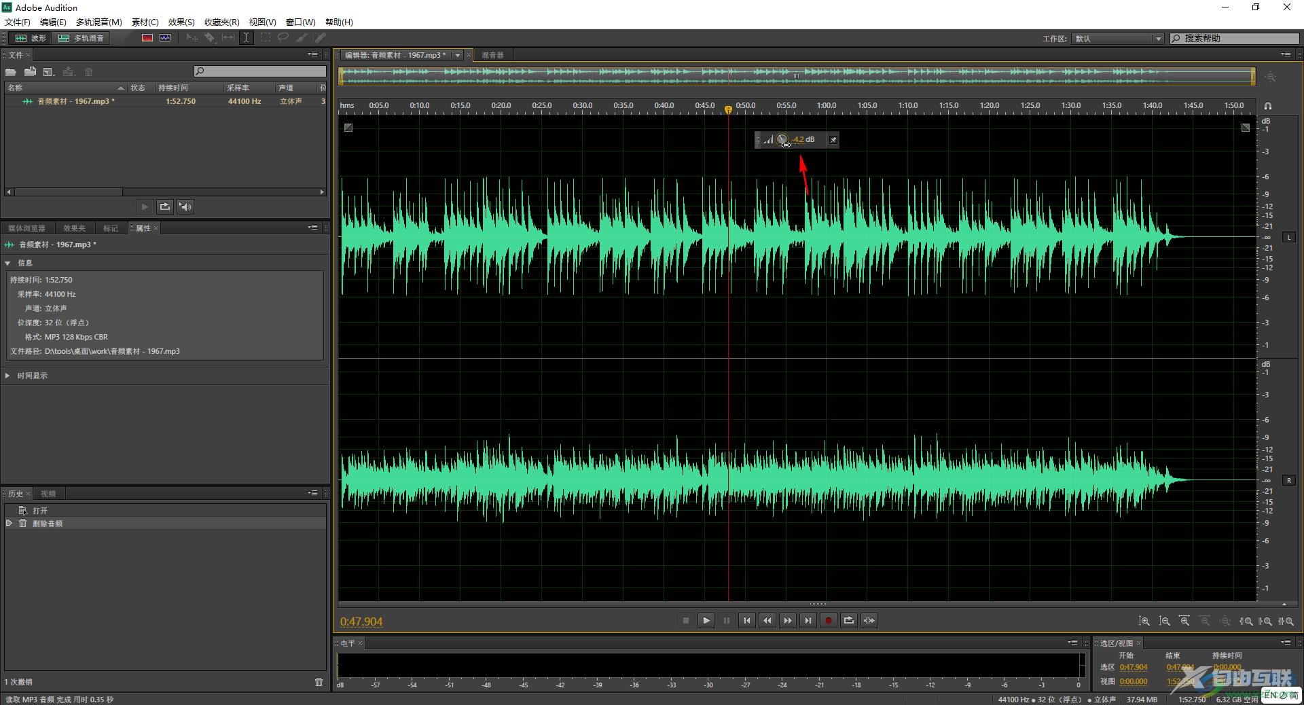Adjust the HUD amplitude knob at -4.2 dB
The width and height of the screenshot is (1304, 705).
click(x=782, y=140)
